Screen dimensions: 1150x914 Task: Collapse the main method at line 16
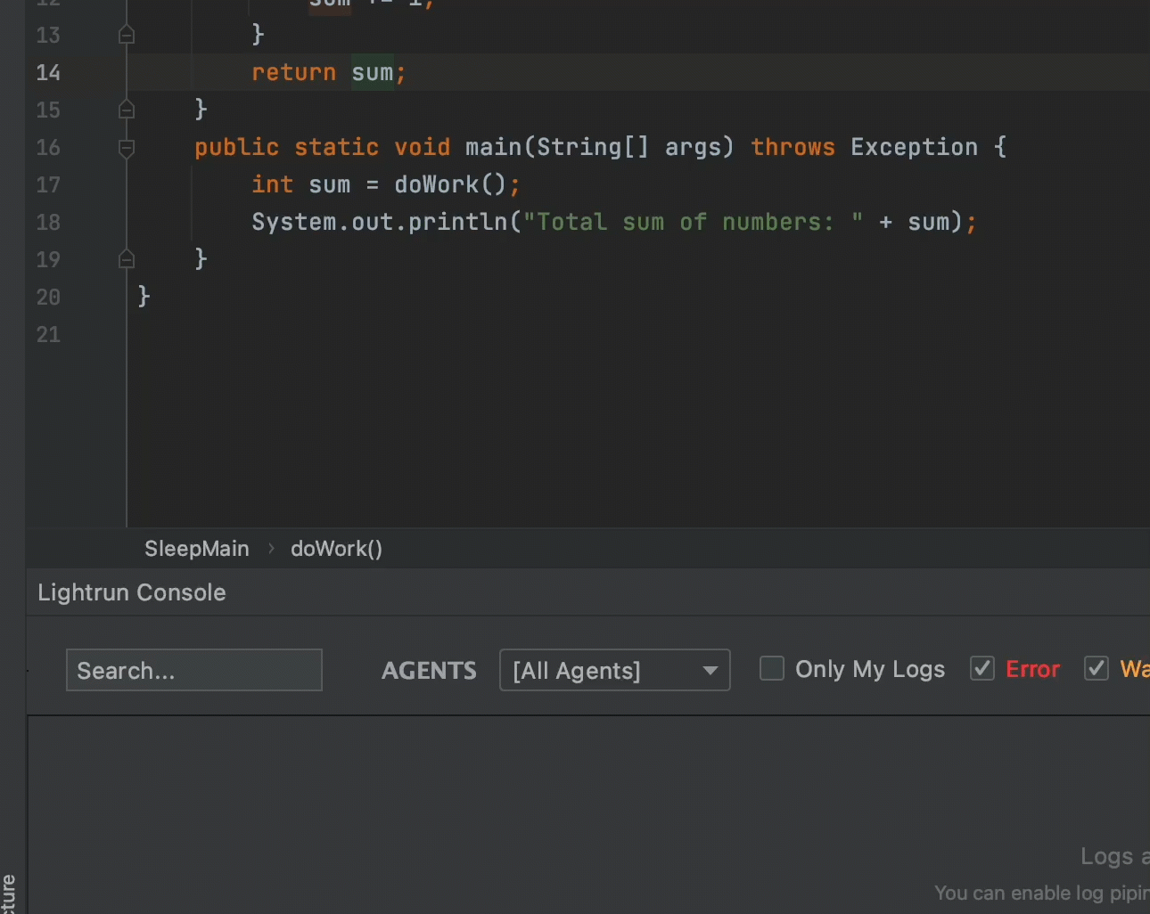(x=127, y=148)
